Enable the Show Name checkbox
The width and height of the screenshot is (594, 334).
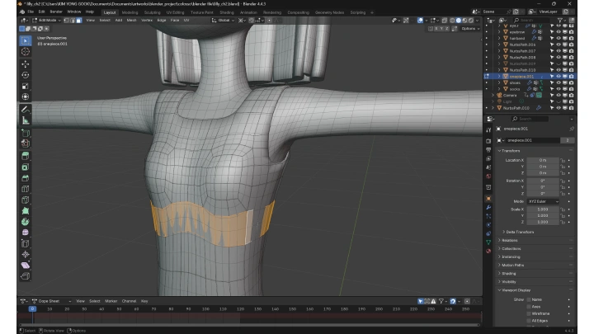click(529, 299)
